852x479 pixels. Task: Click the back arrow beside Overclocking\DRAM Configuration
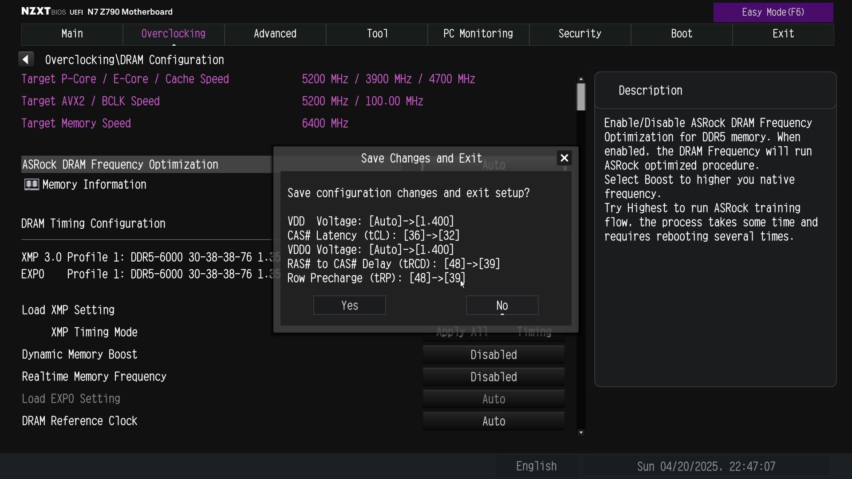pos(26,59)
